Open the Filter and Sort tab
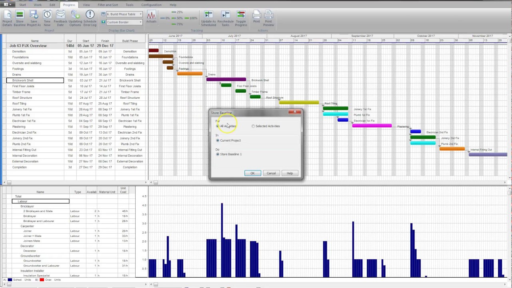Image resolution: width=512 pixels, height=288 pixels. click(108, 5)
